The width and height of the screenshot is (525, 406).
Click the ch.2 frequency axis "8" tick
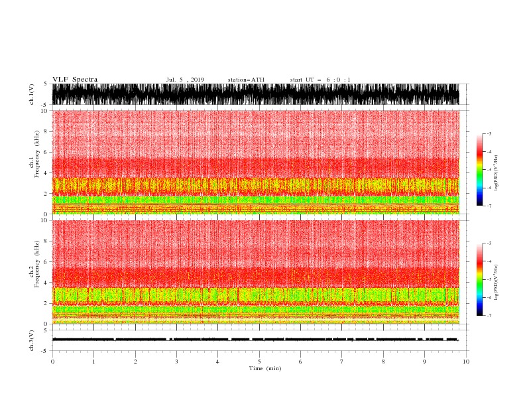46,241
